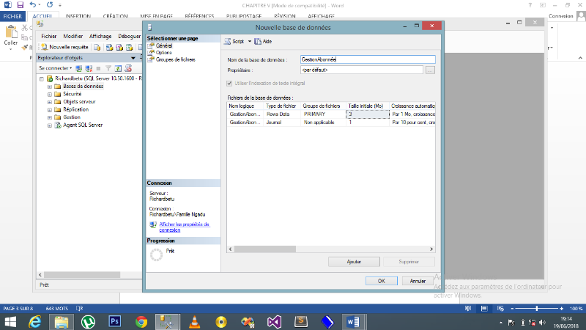
Task: Click the Annuler button
Action: [418, 281]
